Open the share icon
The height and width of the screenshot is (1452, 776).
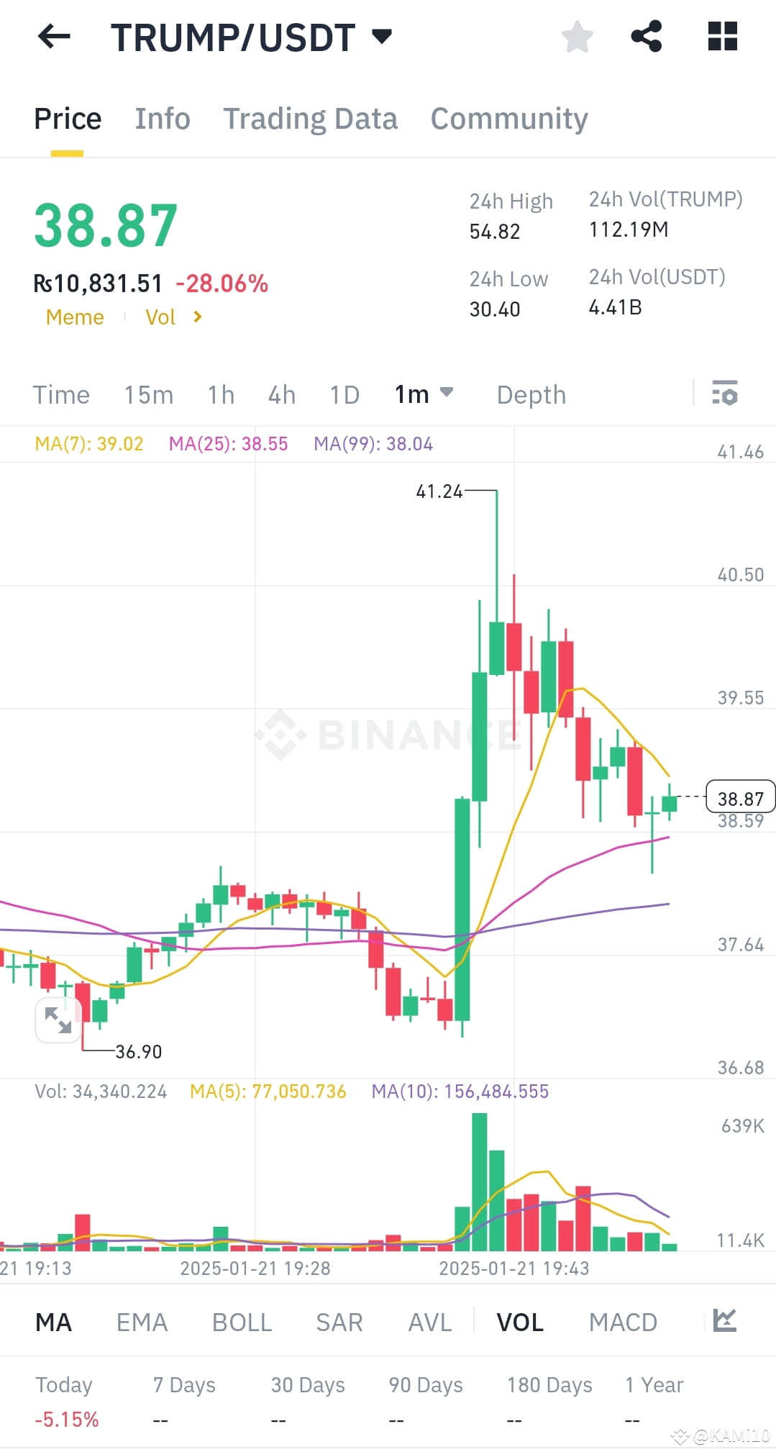(646, 36)
